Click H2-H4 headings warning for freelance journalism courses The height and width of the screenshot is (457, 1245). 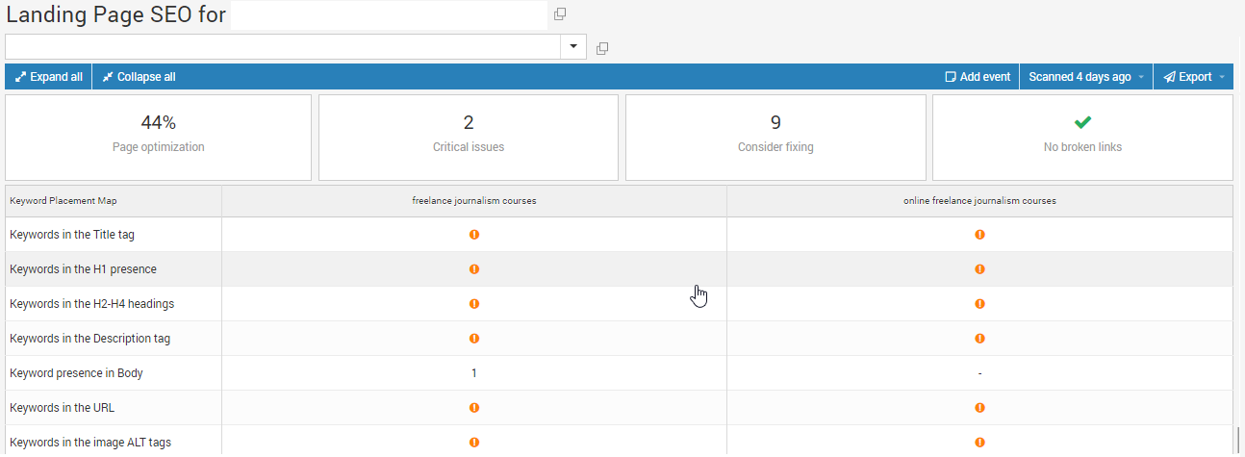[474, 304]
